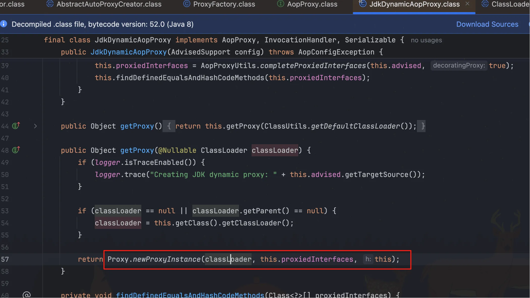
Task: Click the AbstractAutoProxyCreator.class tab class icon
Action: click(x=50, y=4)
